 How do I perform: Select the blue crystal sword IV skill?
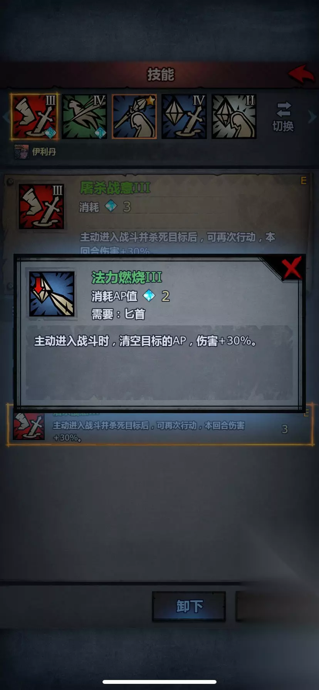184,116
